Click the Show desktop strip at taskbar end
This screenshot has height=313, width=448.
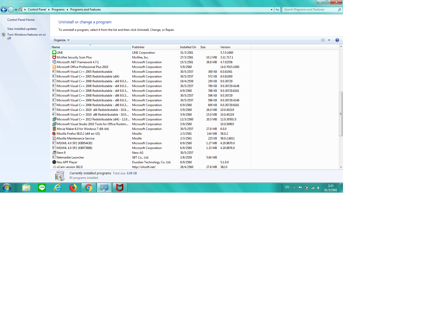click(341, 188)
